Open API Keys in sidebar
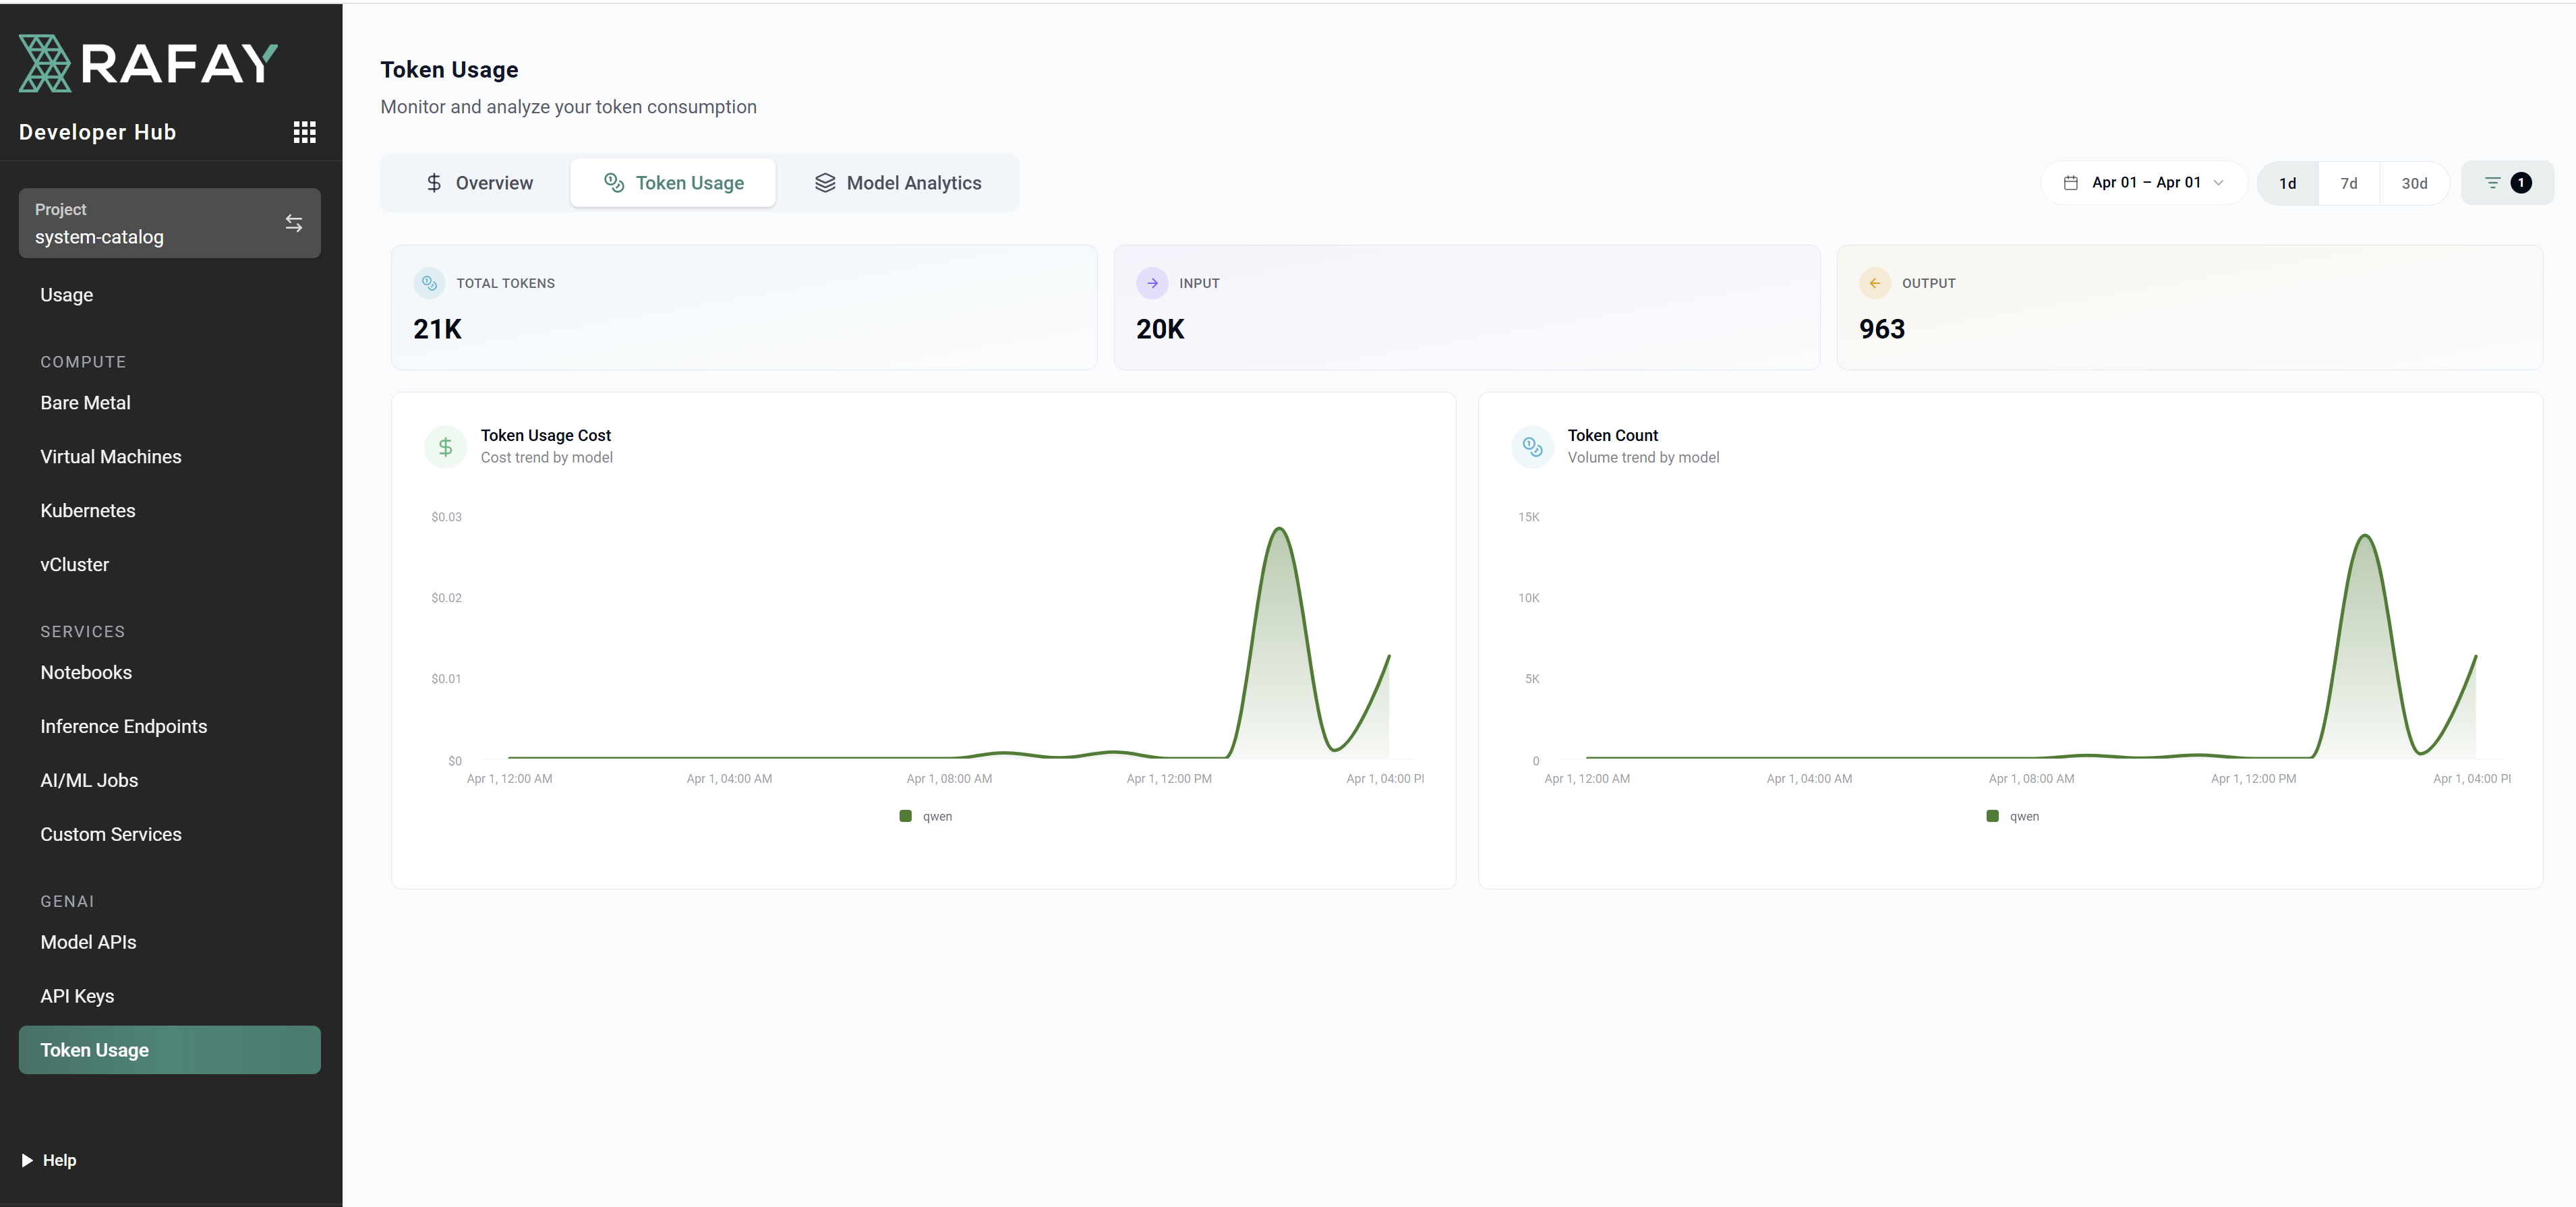This screenshot has height=1207, width=2576. click(x=77, y=996)
